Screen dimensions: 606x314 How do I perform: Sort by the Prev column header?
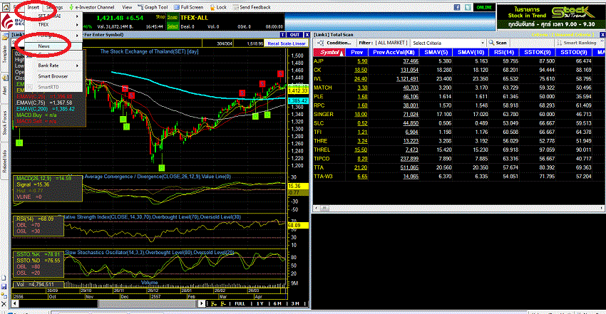(356, 53)
